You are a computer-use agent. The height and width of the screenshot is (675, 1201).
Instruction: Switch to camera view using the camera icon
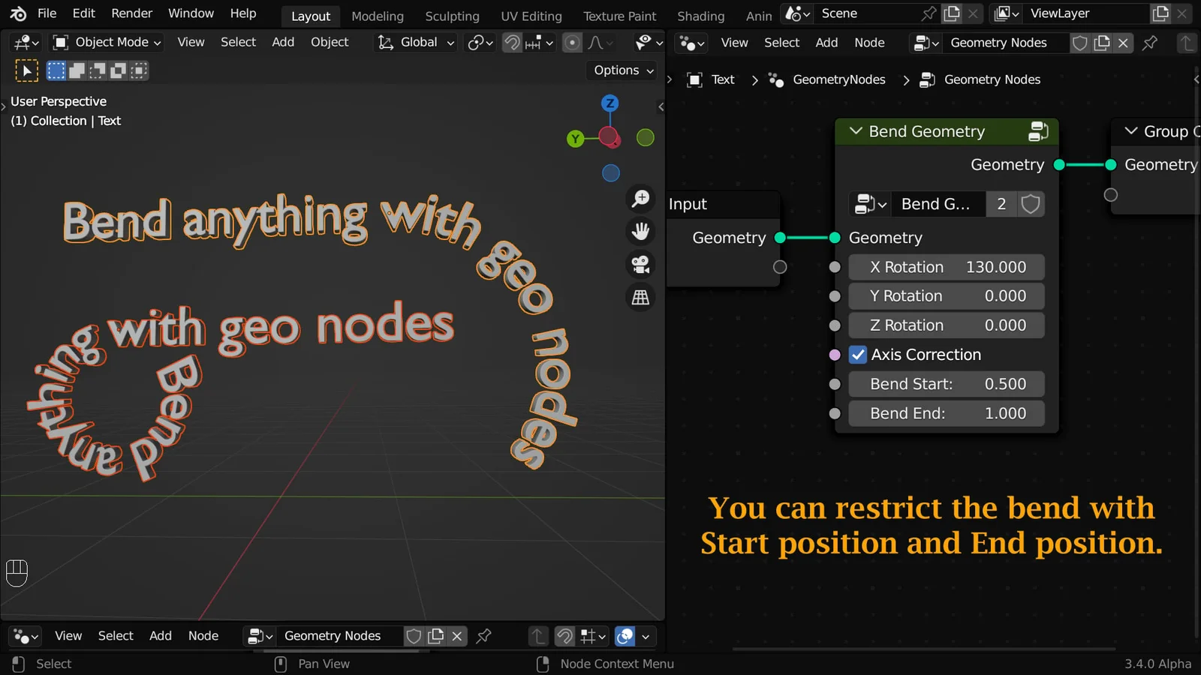pyautogui.click(x=640, y=264)
